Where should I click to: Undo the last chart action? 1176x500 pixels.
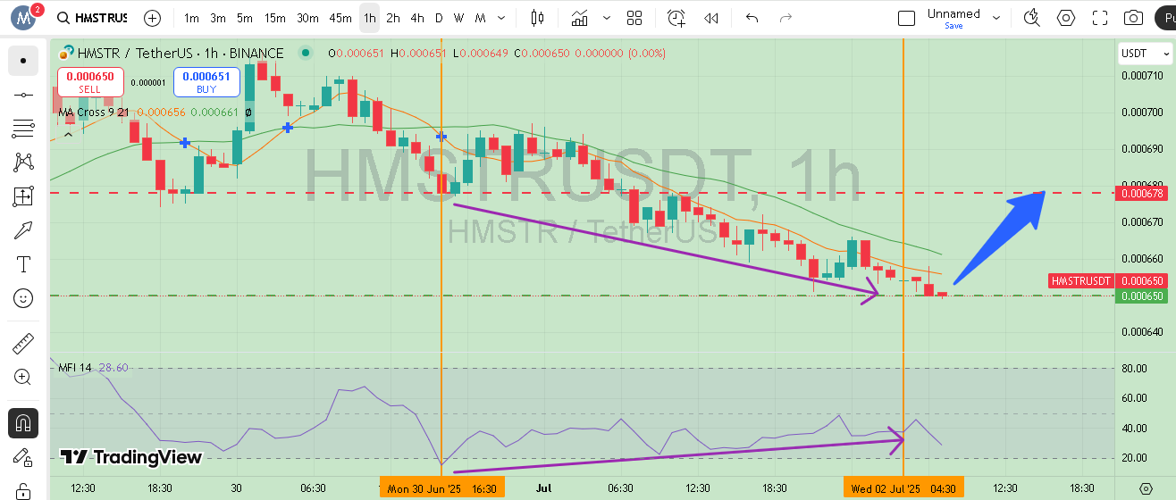752,18
